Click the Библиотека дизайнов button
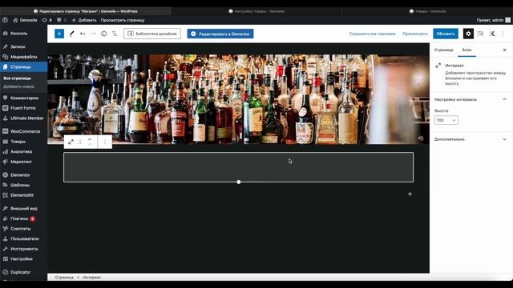The image size is (513, 288). click(x=152, y=34)
